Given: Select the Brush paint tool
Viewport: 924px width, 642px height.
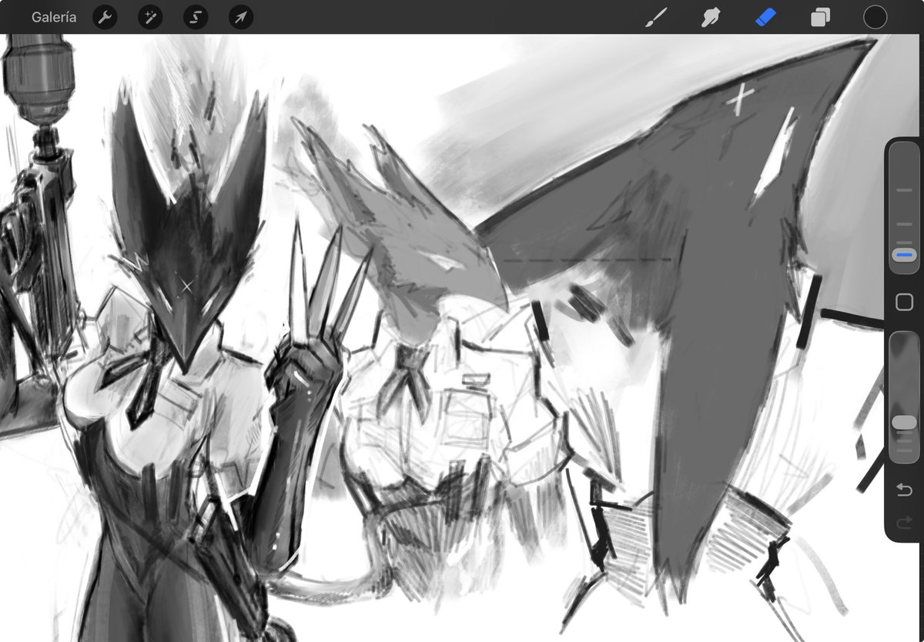Looking at the screenshot, I should tap(656, 17).
